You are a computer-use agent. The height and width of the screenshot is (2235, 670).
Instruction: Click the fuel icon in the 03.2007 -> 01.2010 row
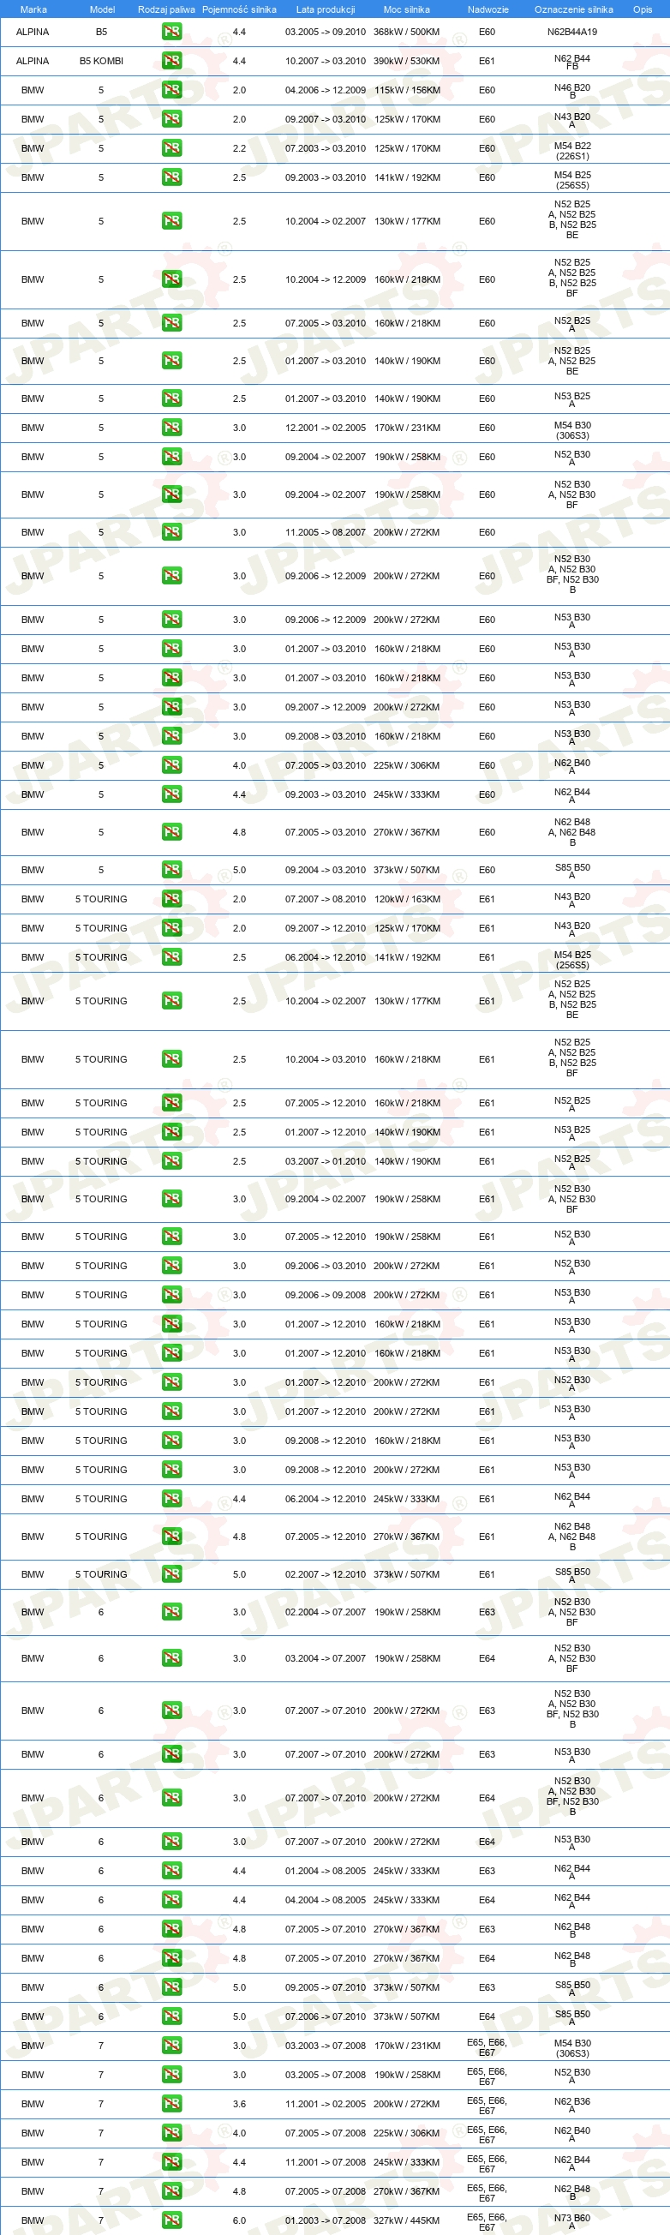(x=172, y=1161)
